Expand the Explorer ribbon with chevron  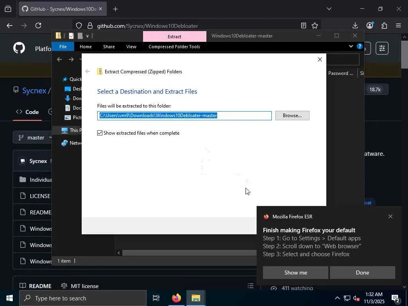(351, 46)
